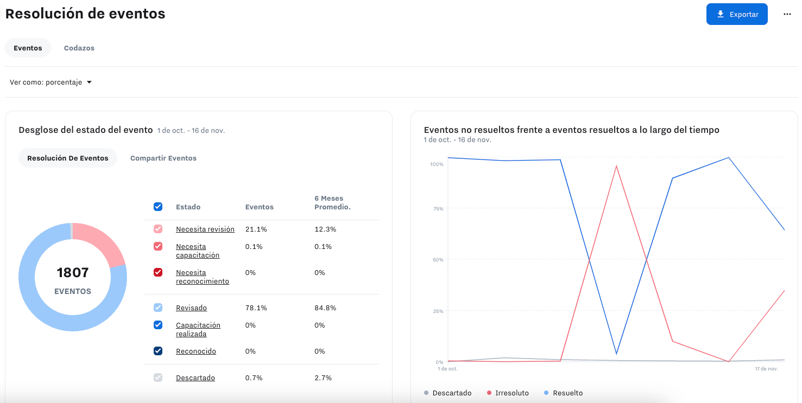Image resolution: width=802 pixels, height=403 pixels.
Task: Open the Necesita capacitación link
Action: [198, 251]
